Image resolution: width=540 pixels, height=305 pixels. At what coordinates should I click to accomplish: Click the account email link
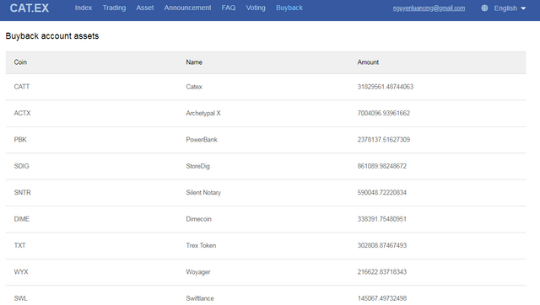point(429,8)
